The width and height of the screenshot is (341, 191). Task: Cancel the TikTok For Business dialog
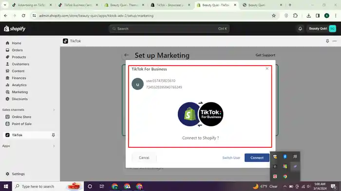click(144, 158)
